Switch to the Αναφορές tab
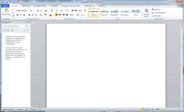This screenshot has width=184, height=112. tap(54, 6)
